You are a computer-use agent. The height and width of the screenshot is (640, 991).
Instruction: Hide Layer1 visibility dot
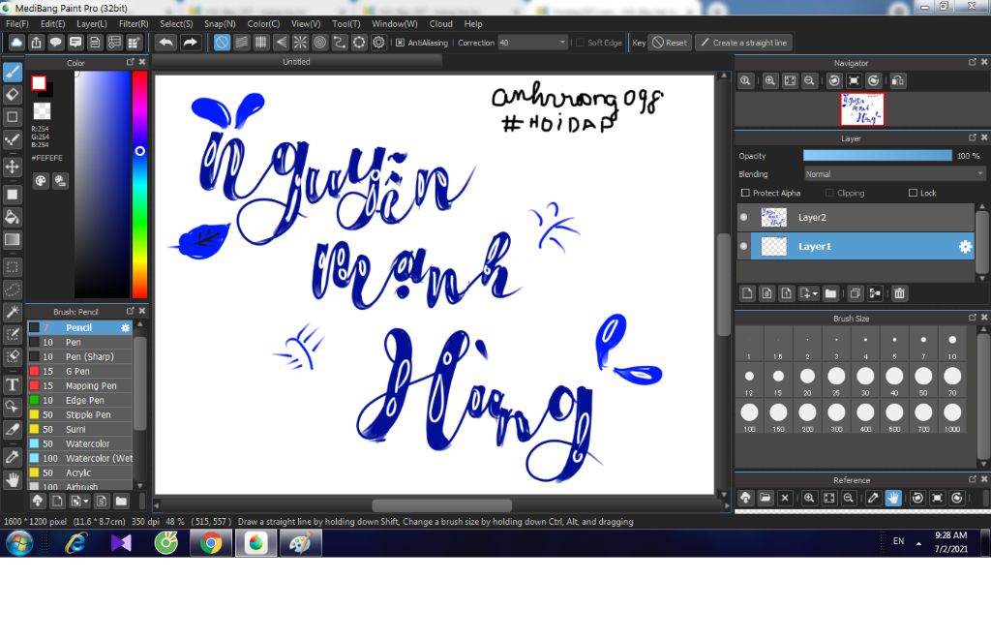tap(744, 246)
